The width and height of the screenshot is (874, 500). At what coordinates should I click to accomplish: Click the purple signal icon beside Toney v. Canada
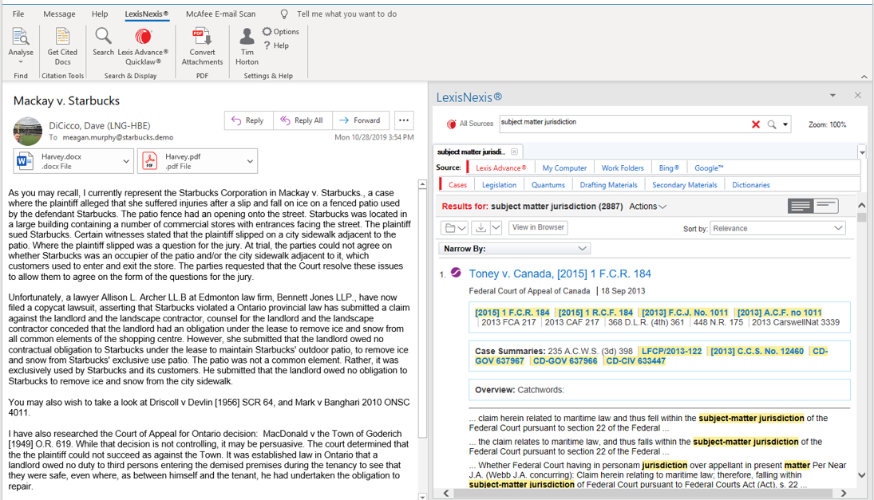pos(456,272)
